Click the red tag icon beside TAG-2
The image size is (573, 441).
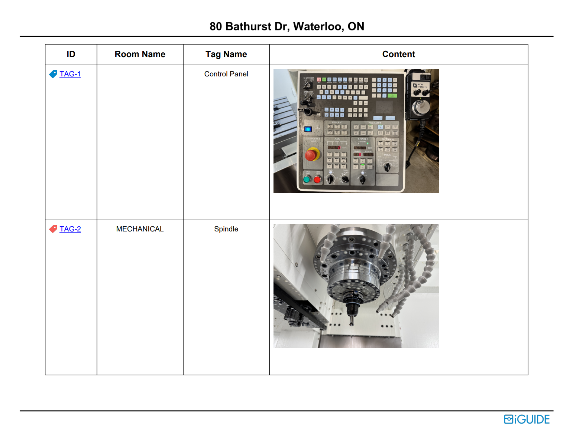53,229
